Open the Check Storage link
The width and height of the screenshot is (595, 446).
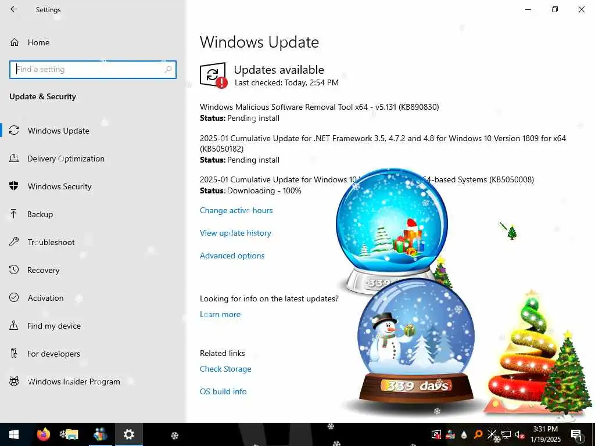pos(225,369)
